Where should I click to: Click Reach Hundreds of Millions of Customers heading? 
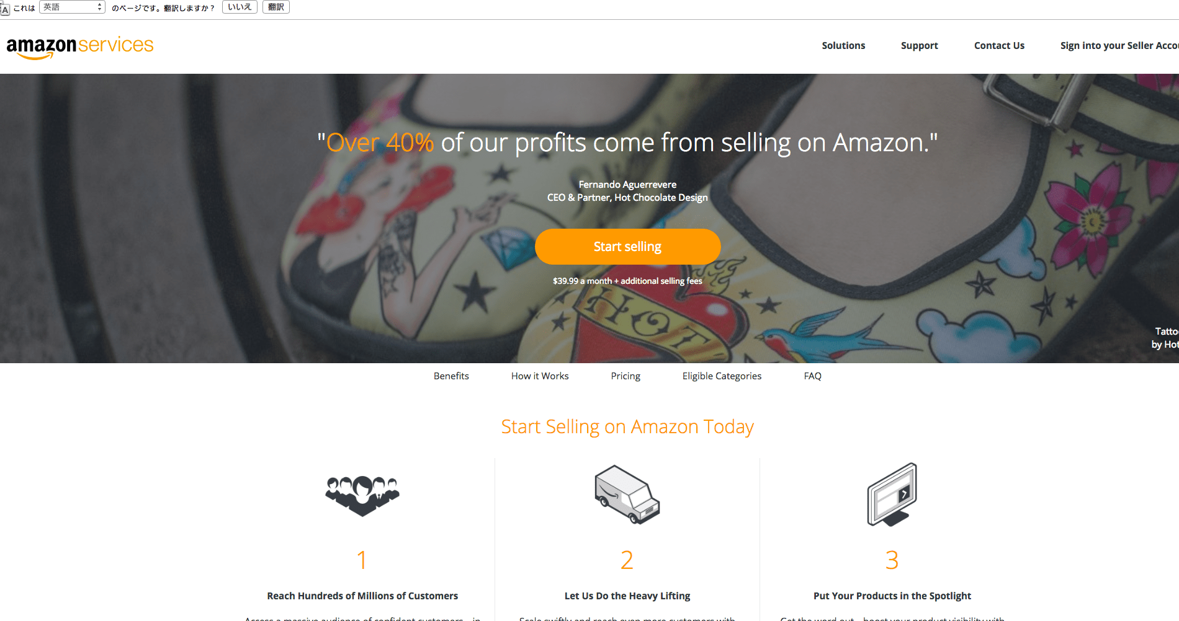(362, 596)
